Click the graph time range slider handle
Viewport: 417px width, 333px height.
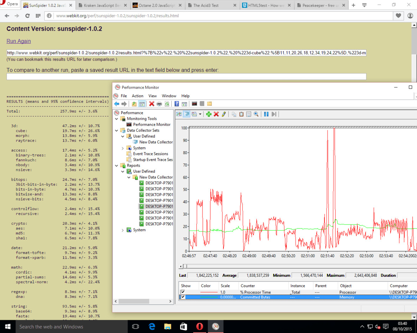tap(185, 266)
